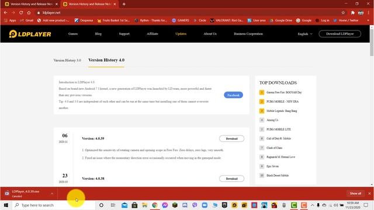The width and height of the screenshot is (374, 210).
Task: Reload the current page
Action: 21,13
